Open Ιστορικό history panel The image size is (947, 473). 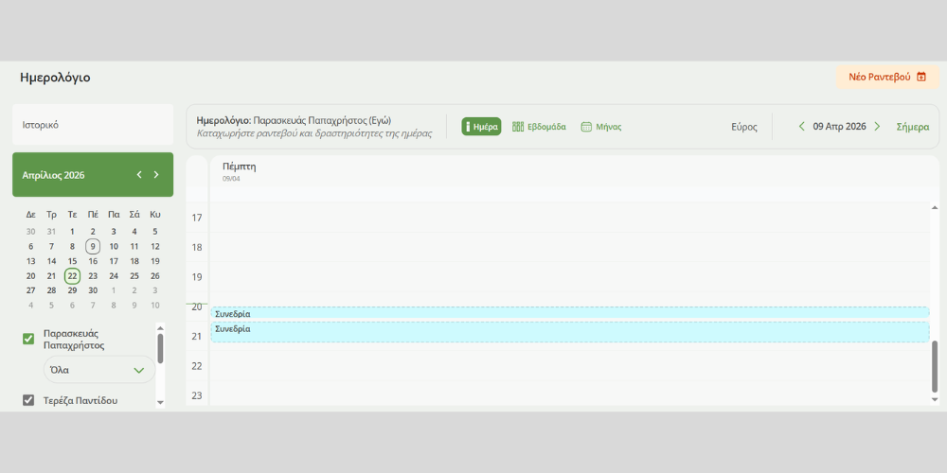pos(93,125)
